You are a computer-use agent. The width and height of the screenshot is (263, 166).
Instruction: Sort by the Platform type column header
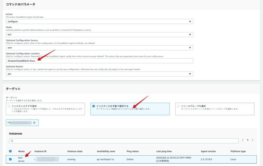pos(238,151)
